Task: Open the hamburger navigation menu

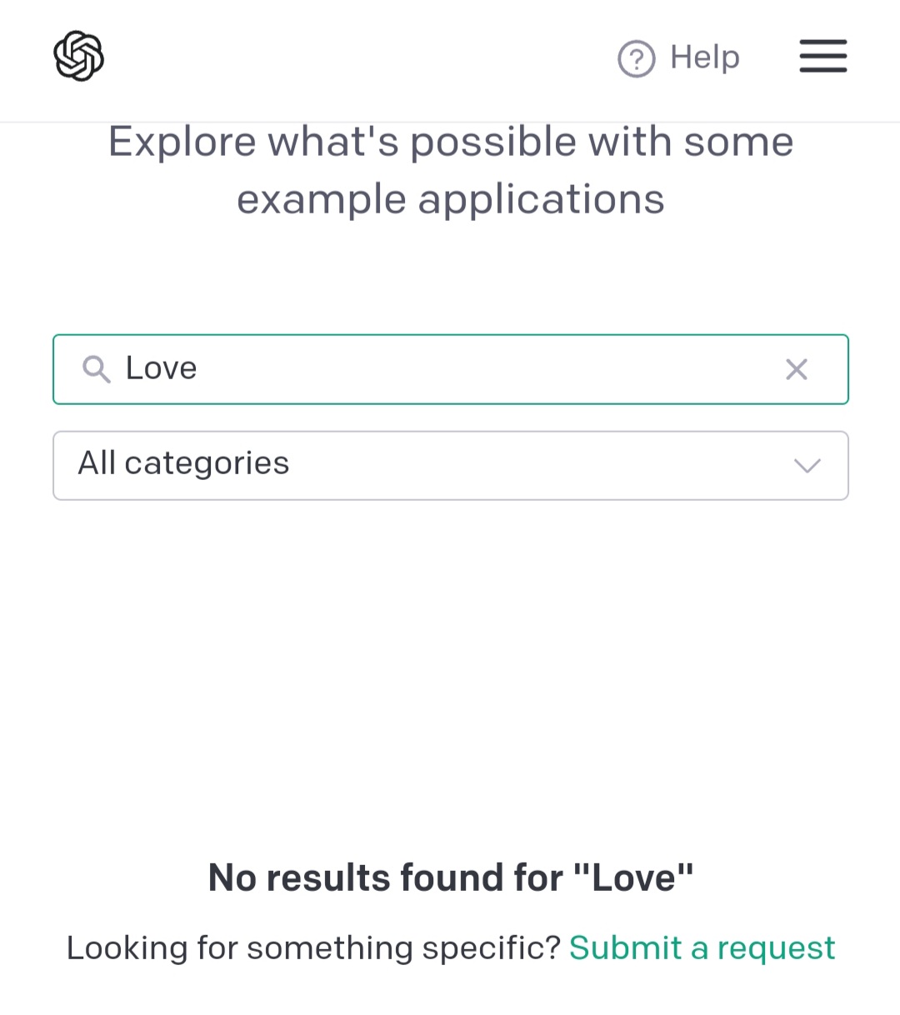Action: pos(822,57)
